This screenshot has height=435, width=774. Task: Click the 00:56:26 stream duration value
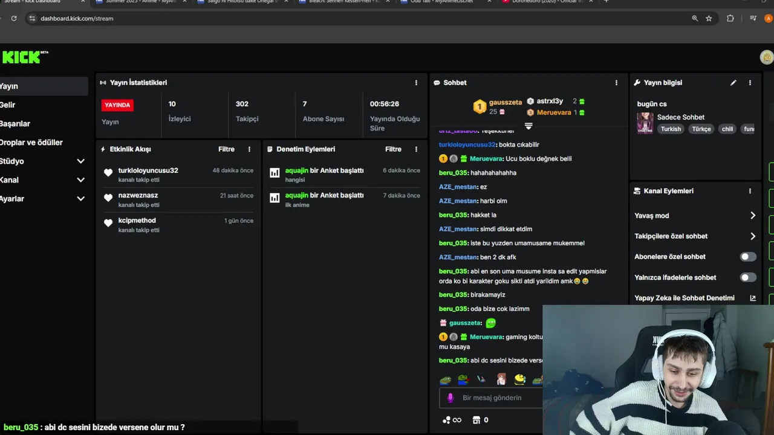coord(385,104)
